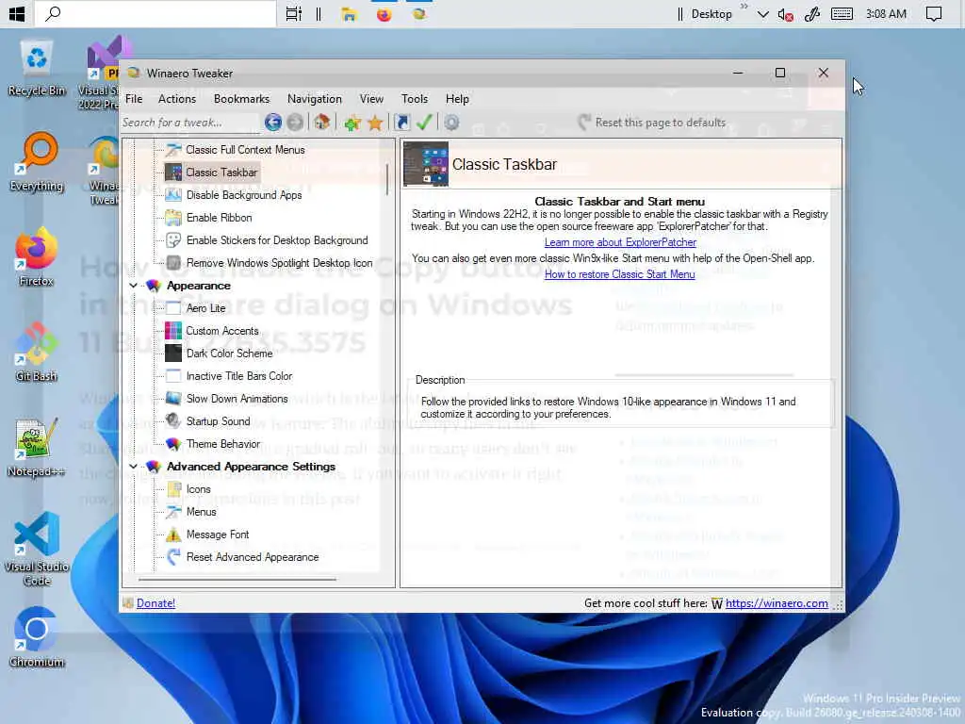Open the touch keyboard tray icon
The width and height of the screenshot is (965, 724).
pos(842,13)
